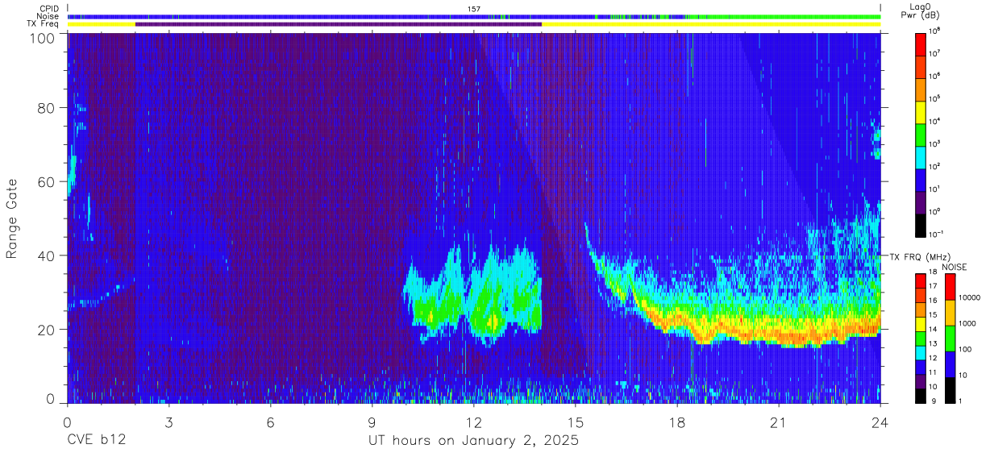
Task: Click TX FRQ legend label 14
Action: tap(933, 330)
